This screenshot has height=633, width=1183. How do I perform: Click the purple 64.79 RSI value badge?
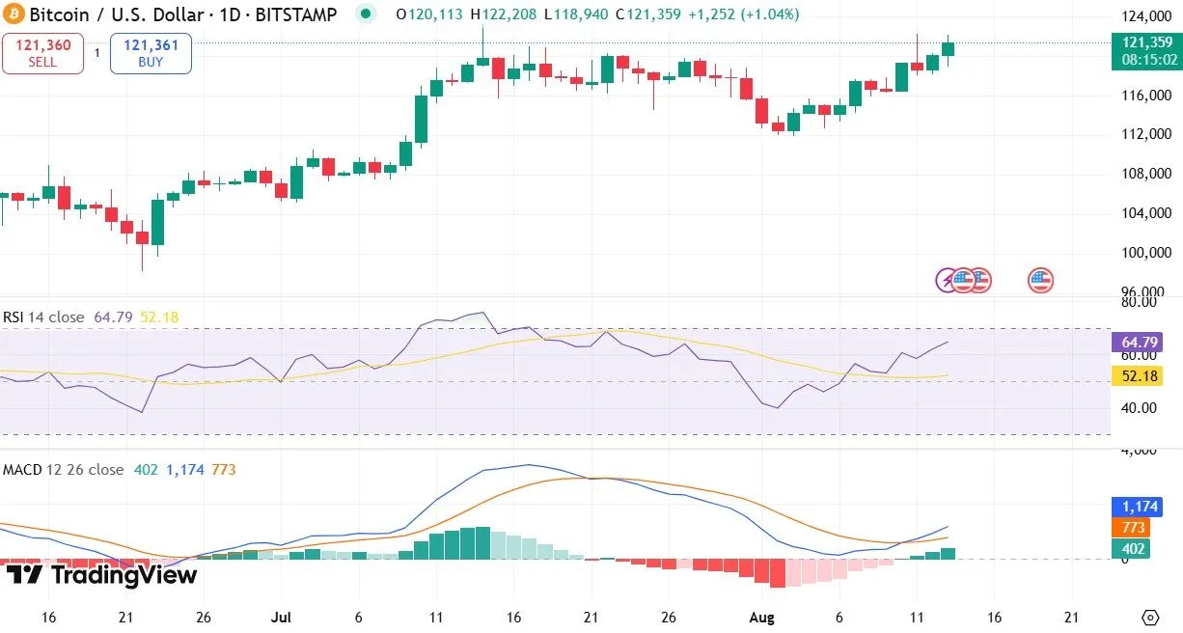point(1139,342)
